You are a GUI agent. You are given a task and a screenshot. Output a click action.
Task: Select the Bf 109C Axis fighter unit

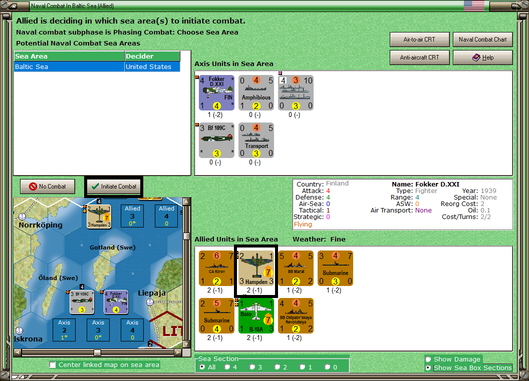[216, 140]
